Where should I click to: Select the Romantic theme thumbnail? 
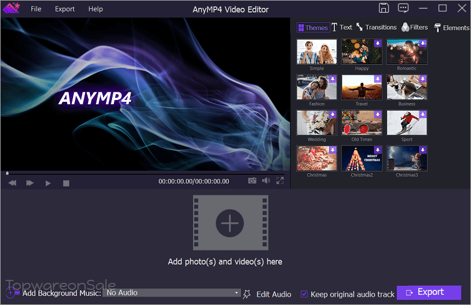(407, 52)
